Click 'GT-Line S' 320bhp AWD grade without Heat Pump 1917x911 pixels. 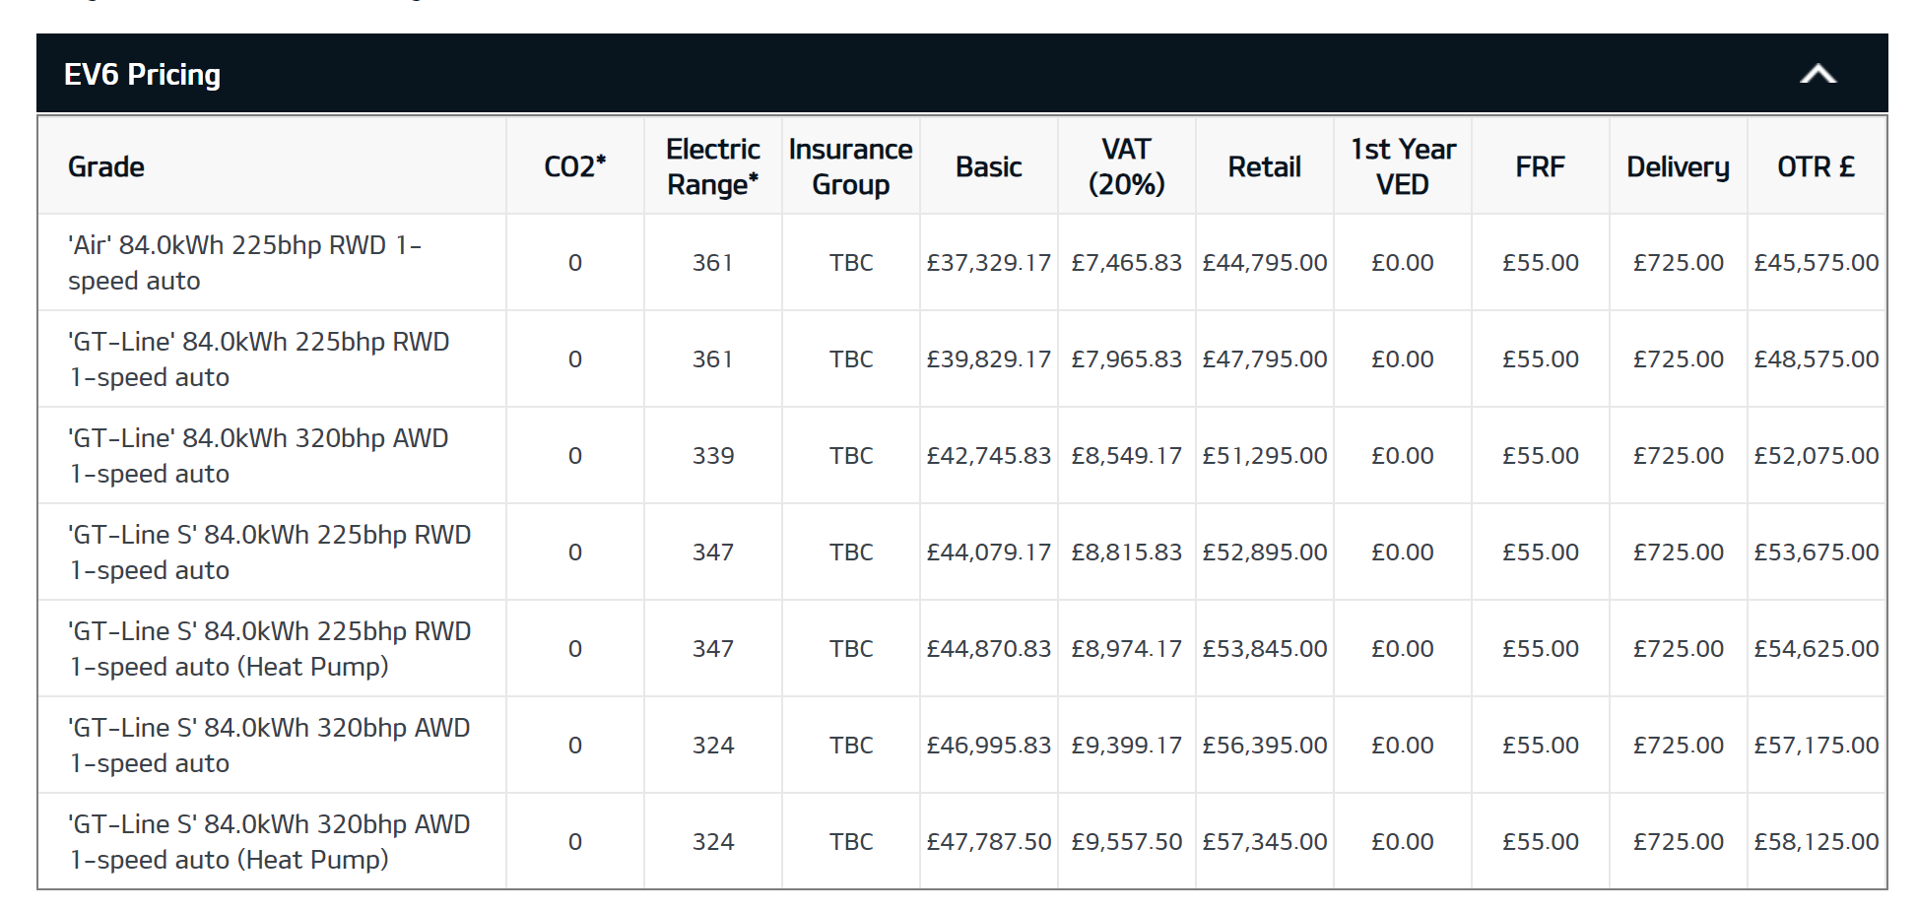pyautogui.click(x=269, y=746)
